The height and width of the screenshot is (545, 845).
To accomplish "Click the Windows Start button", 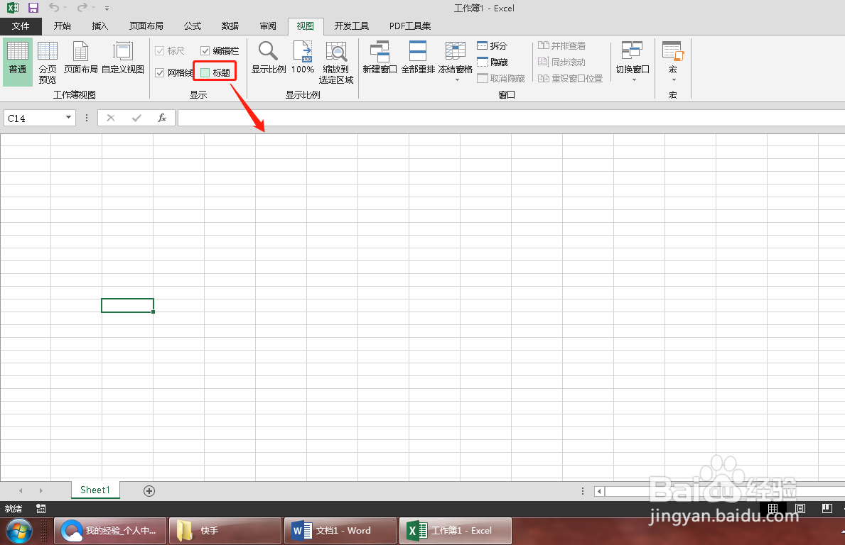I will [19, 531].
